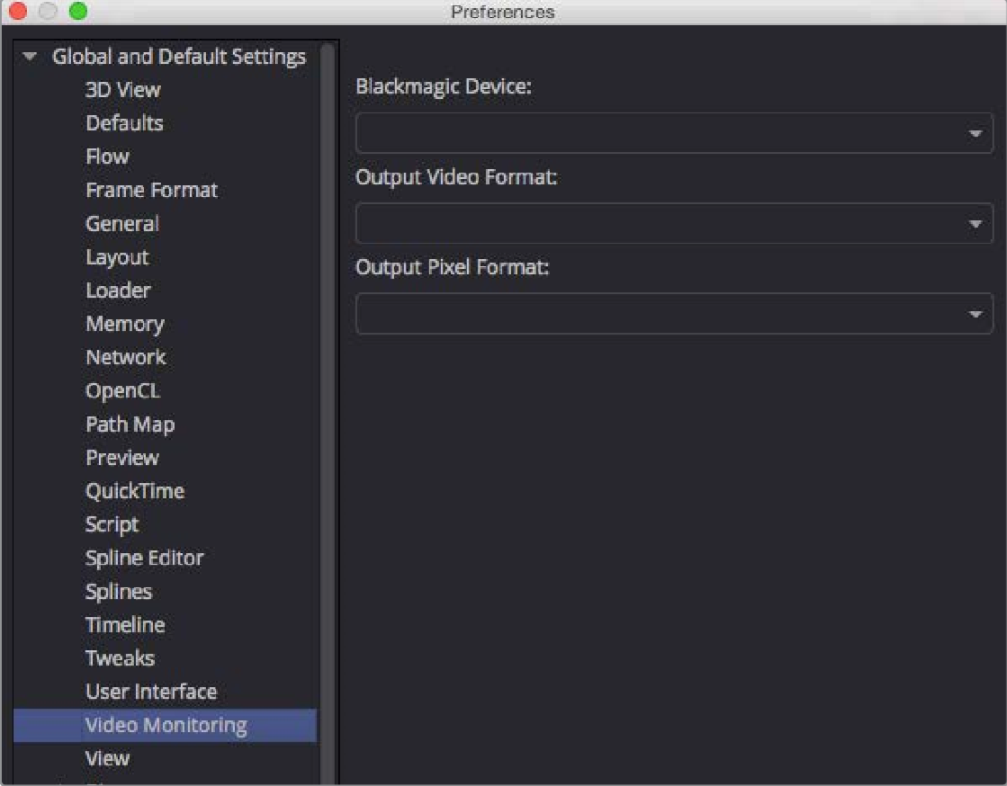Open General preferences
Viewport: 1007px width, 786px height.
pos(122,223)
